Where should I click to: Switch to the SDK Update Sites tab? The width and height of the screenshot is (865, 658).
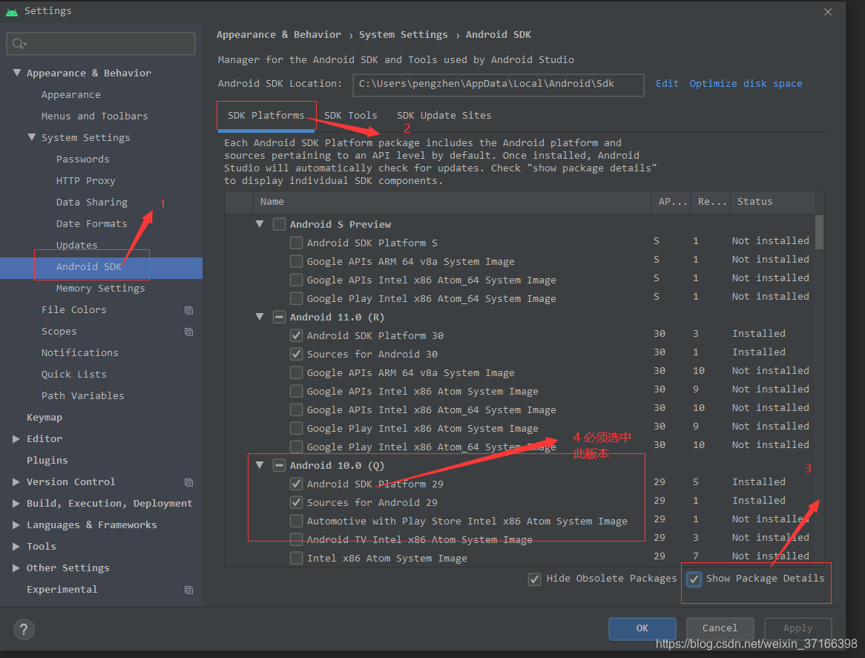click(444, 115)
